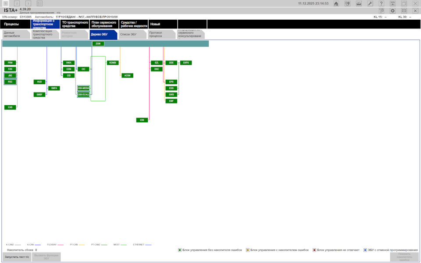Open the settings gear icon
The height and width of the screenshot is (263, 421).
[x=392, y=11]
